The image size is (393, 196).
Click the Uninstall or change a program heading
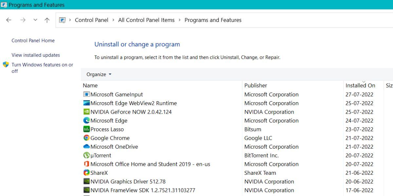click(x=137, y=44)
